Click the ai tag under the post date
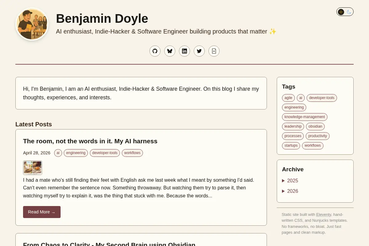This screenshot has width=369, height=246. click(58, 153)
